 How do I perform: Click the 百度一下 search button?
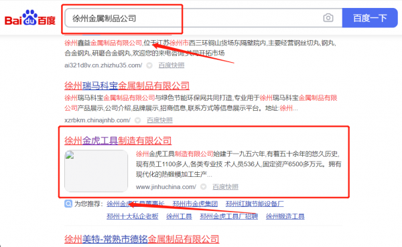(x=370, y=18)
